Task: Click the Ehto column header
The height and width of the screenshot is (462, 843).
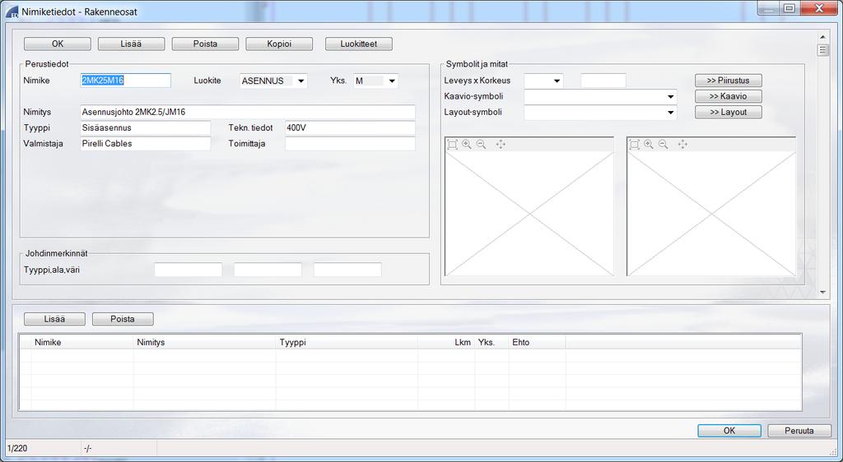Action: (x=537, y=342)
